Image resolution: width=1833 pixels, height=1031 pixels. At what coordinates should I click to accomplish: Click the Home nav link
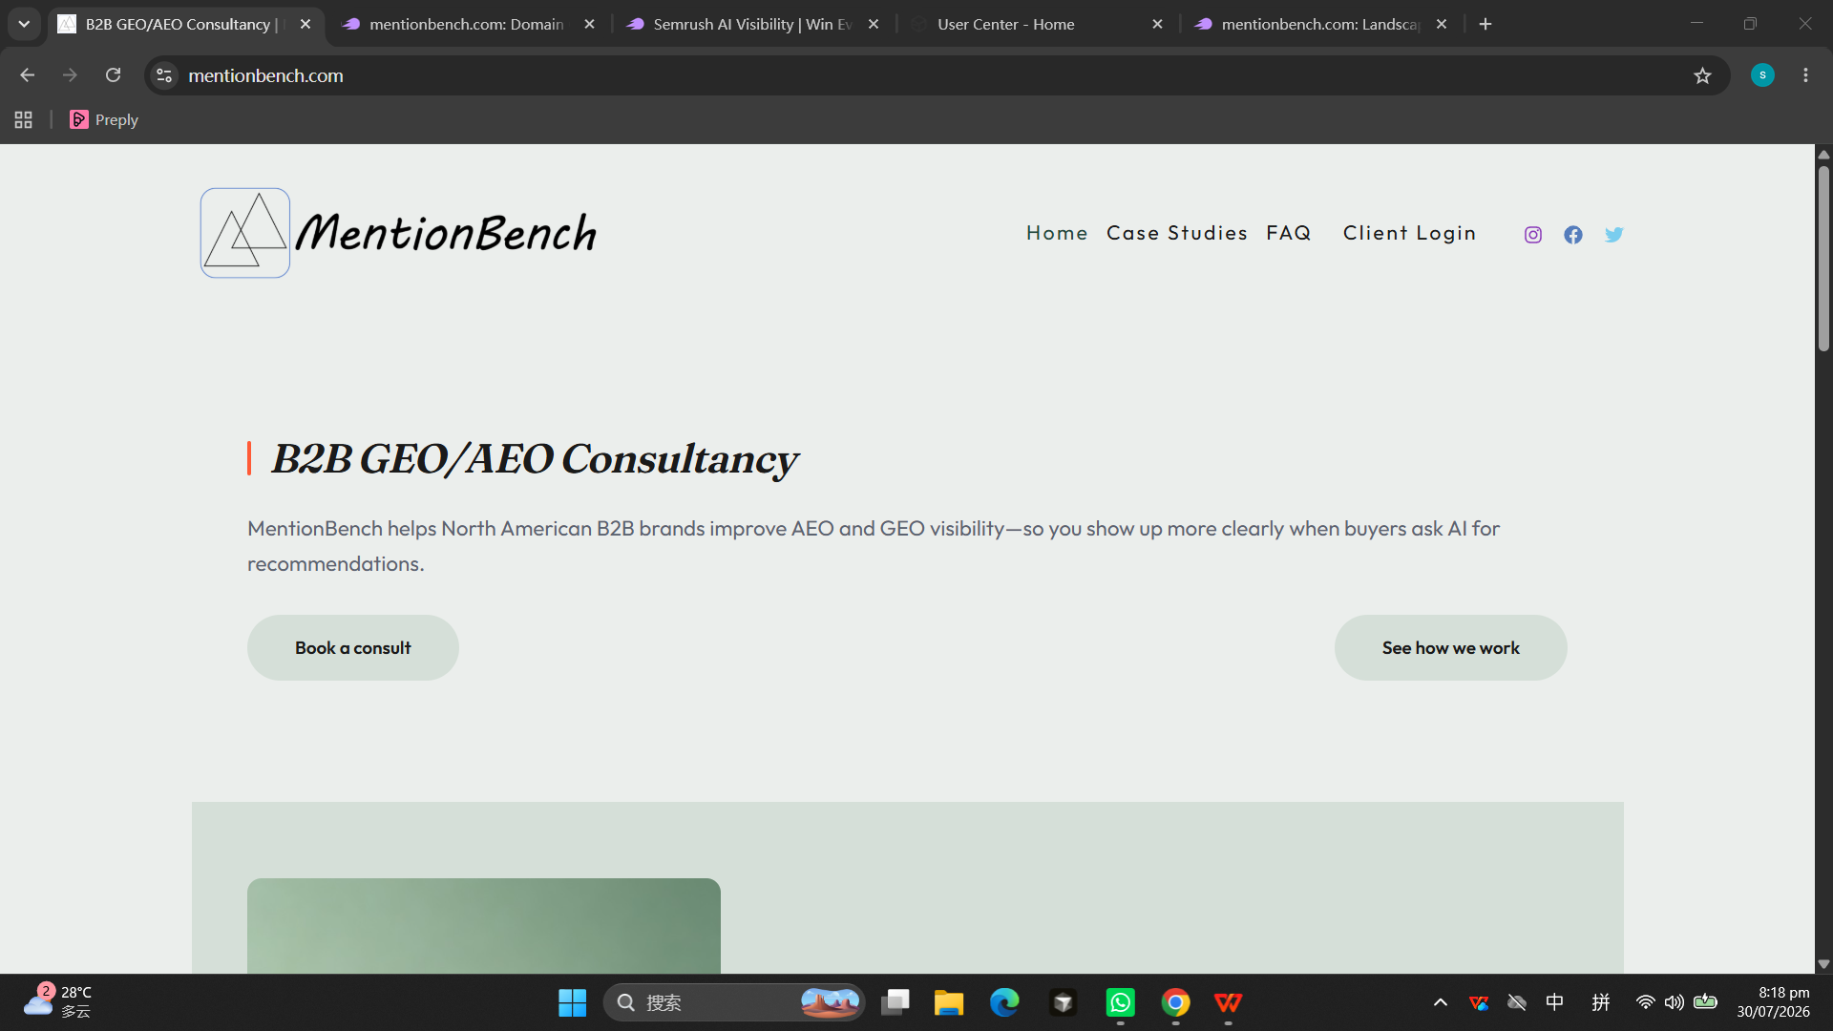[x=1057, y=233]
